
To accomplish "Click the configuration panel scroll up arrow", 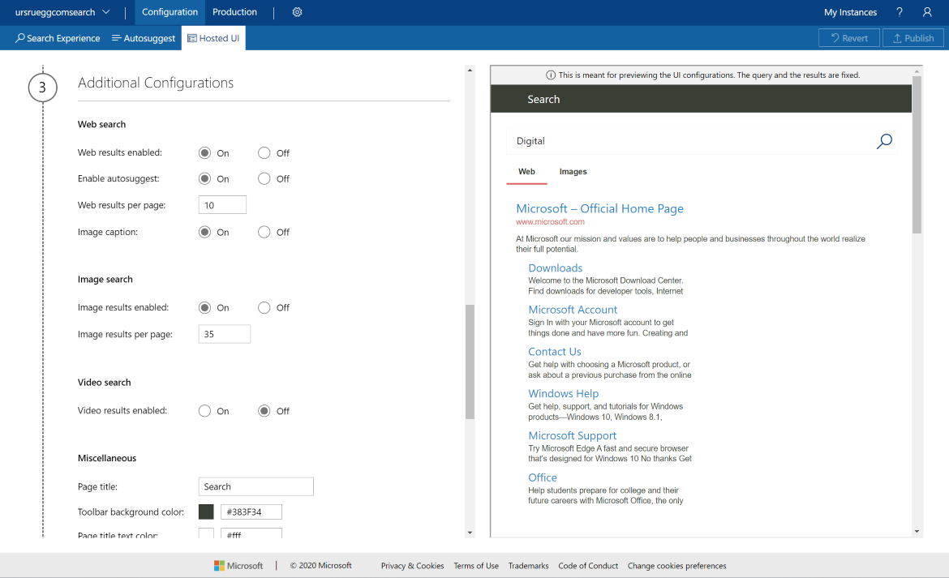I will tap(470, 71).
